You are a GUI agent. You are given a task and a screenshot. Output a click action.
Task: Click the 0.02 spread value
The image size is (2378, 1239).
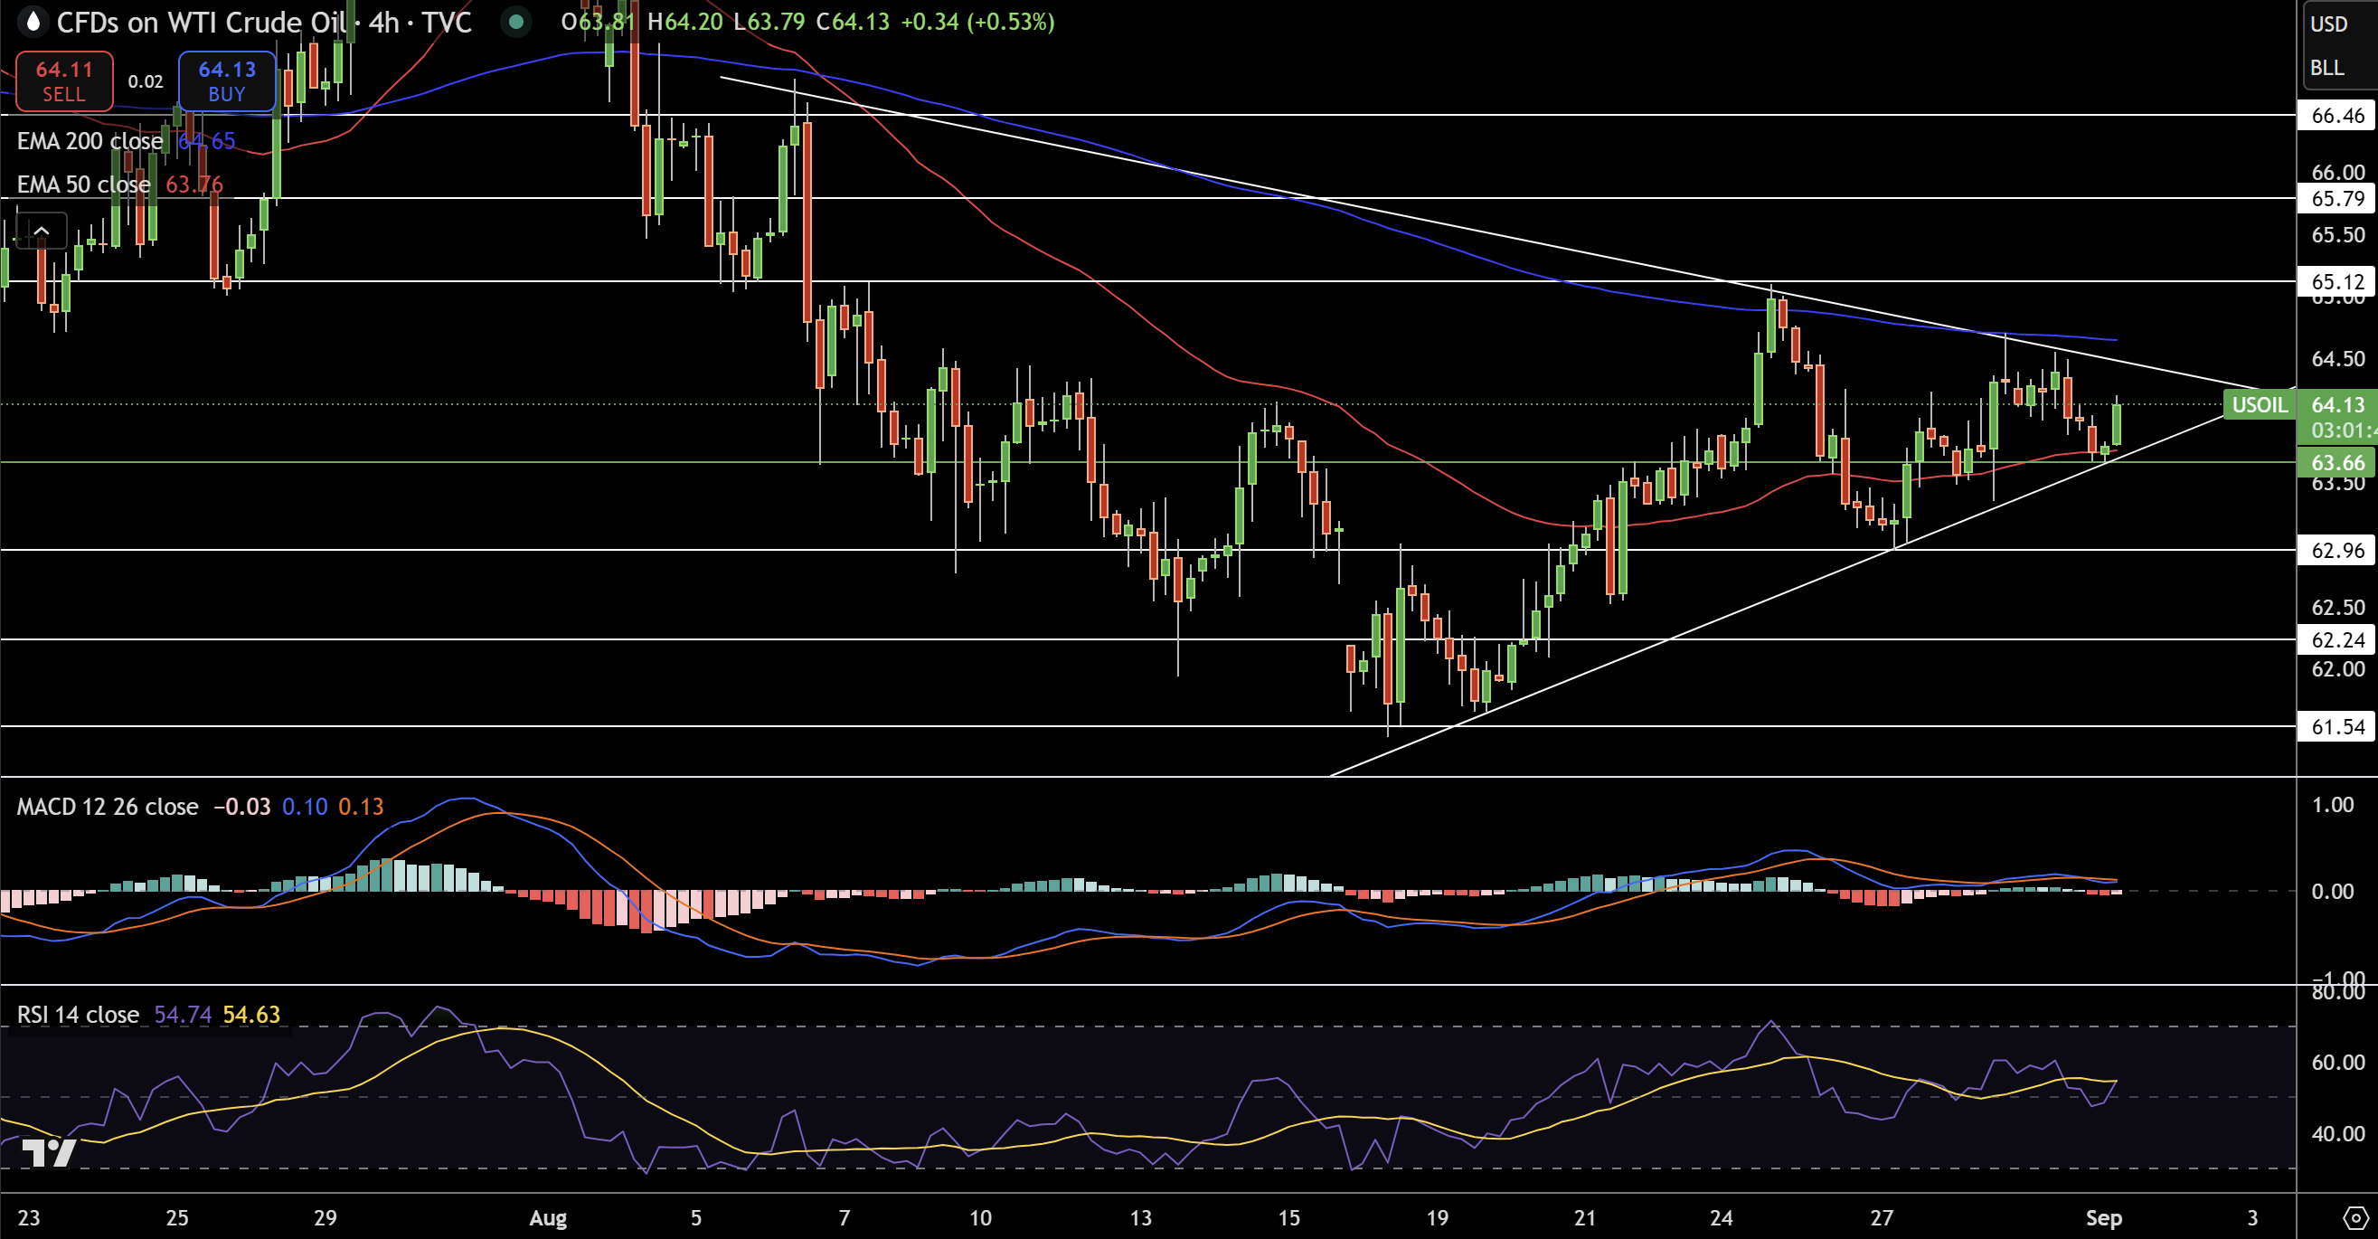pyautogui.click(x=146, y=81)
